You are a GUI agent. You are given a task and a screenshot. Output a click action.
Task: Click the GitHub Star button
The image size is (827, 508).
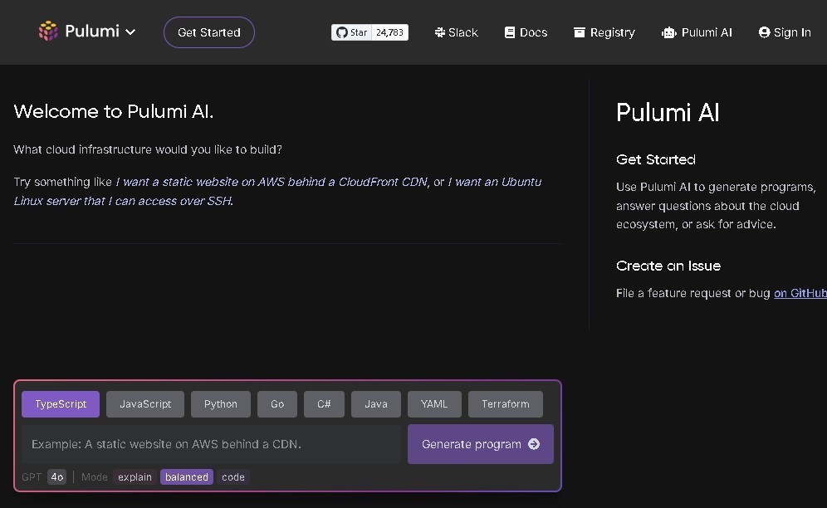[x=352, y=32]
